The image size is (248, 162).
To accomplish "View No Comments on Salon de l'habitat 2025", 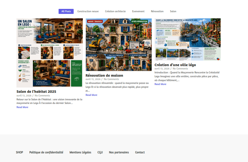I will pos(42,96).
